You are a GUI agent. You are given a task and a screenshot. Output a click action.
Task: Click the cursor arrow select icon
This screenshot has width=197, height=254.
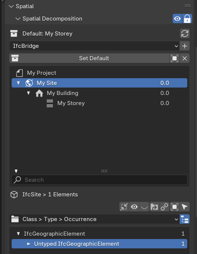185,207
